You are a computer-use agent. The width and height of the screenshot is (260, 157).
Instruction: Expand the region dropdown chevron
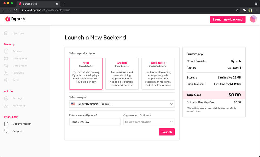171,104
